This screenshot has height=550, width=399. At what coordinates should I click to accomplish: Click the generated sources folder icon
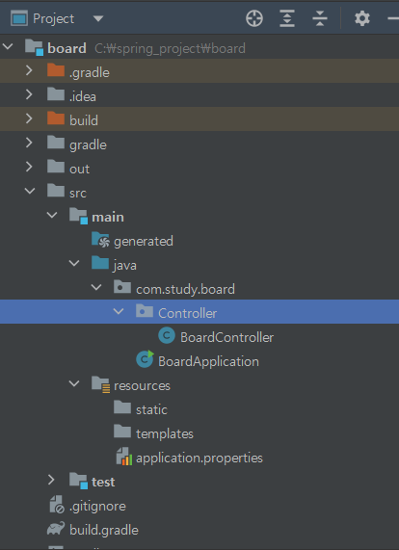click(101, 240)
